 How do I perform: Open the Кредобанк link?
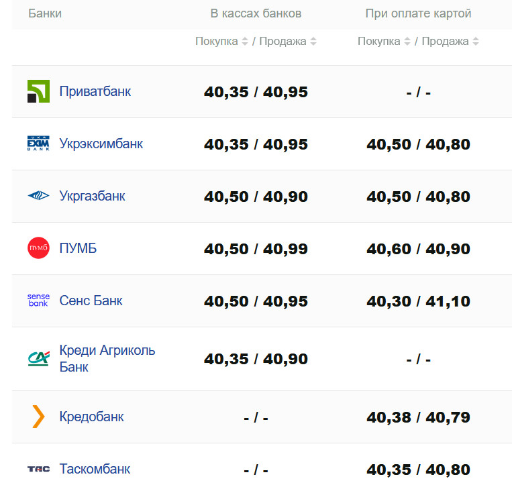coord(91,417)
